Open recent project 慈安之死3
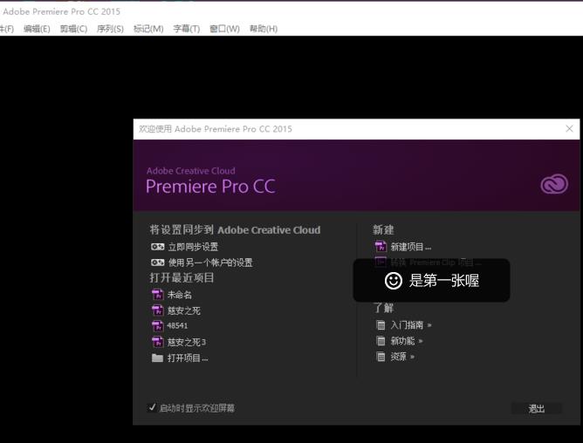Viewport: 583px width, 443px height. click(186, 342)
